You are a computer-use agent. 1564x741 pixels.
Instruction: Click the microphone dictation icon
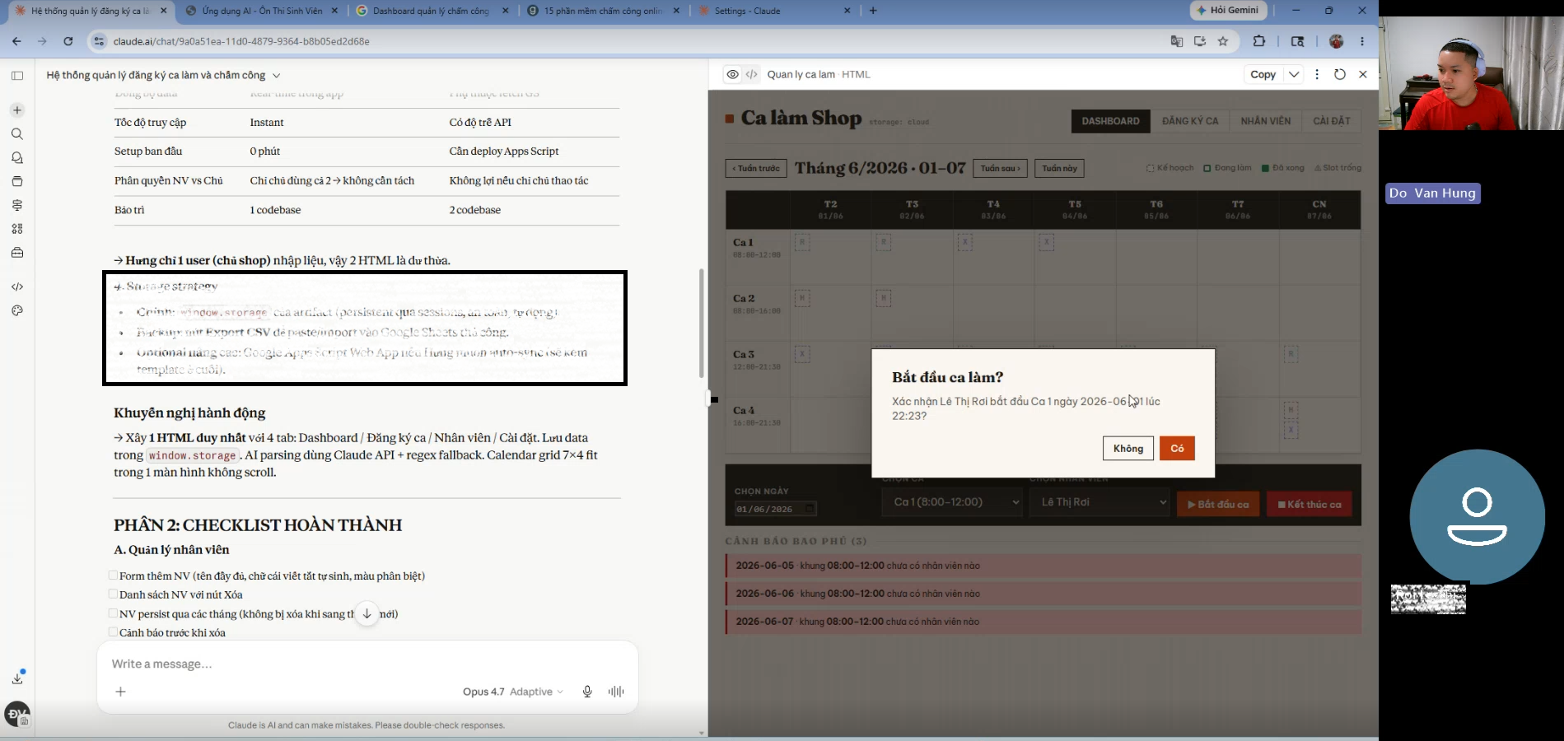pyautogui.click(x=587, y=692)
